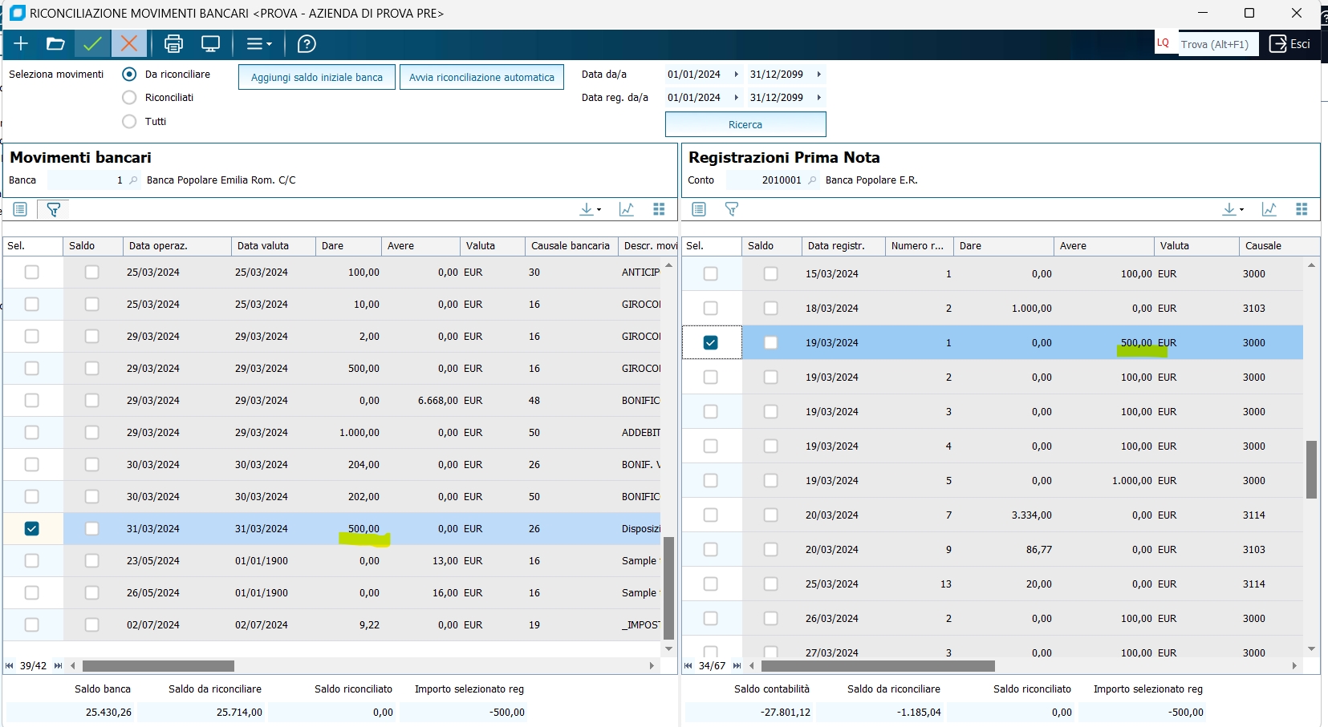Open the print function via printer icon
Viewport: 1328px width, 727px height.
pyautogui.click(x=173, y=44)
